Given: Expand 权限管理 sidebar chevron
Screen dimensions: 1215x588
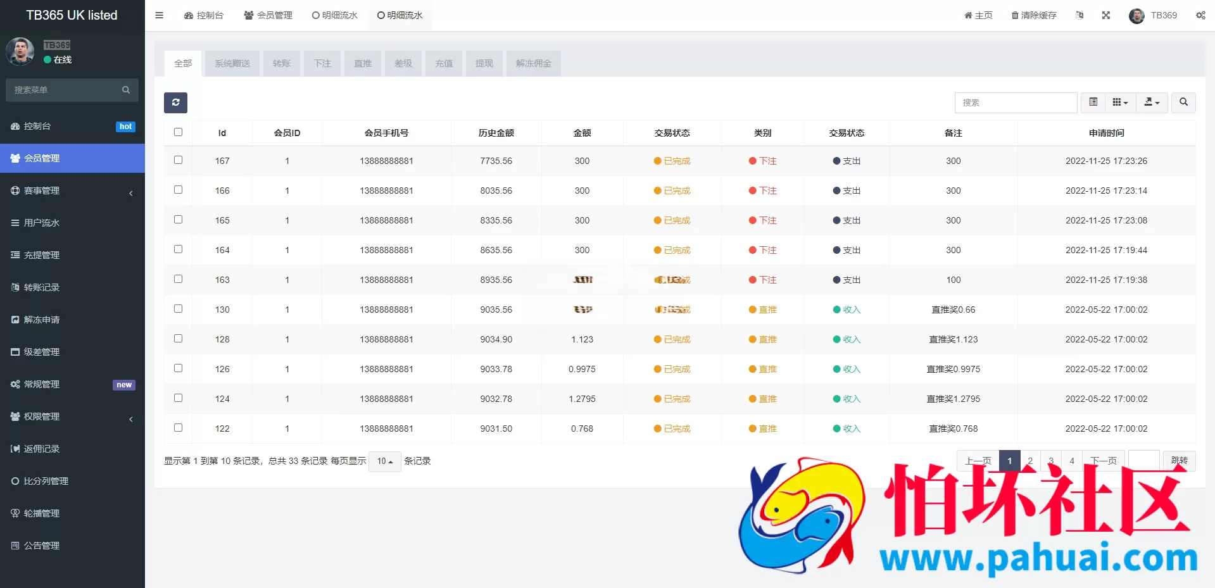Looking at the screenshot, I should pyautogui.click(x=131, y=419).
